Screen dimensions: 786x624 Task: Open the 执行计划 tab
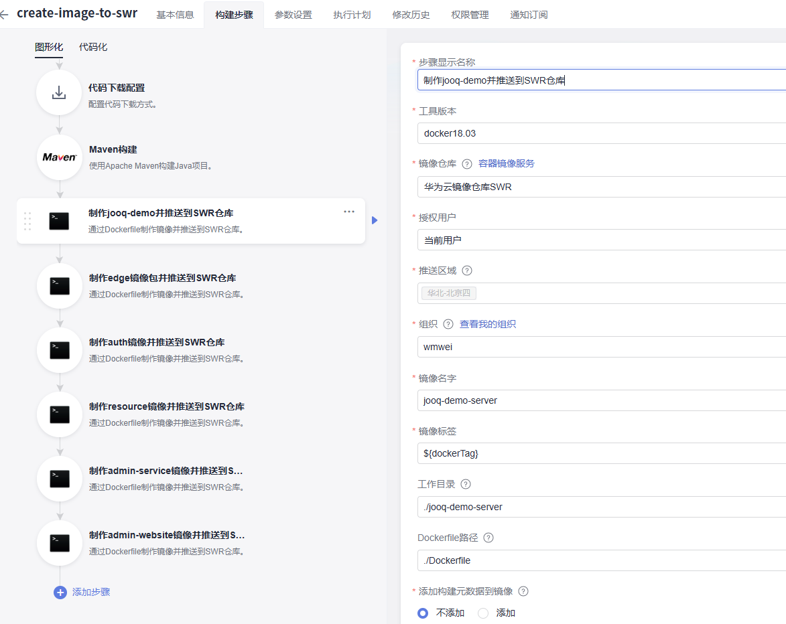pyautogui.click(x=352, y=15)
